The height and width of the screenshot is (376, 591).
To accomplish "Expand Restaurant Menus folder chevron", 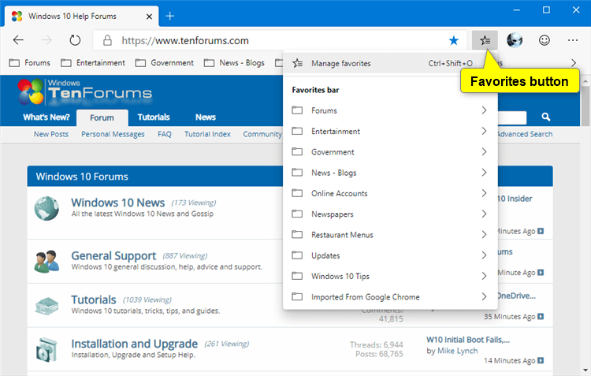I will tap(484, 235).
